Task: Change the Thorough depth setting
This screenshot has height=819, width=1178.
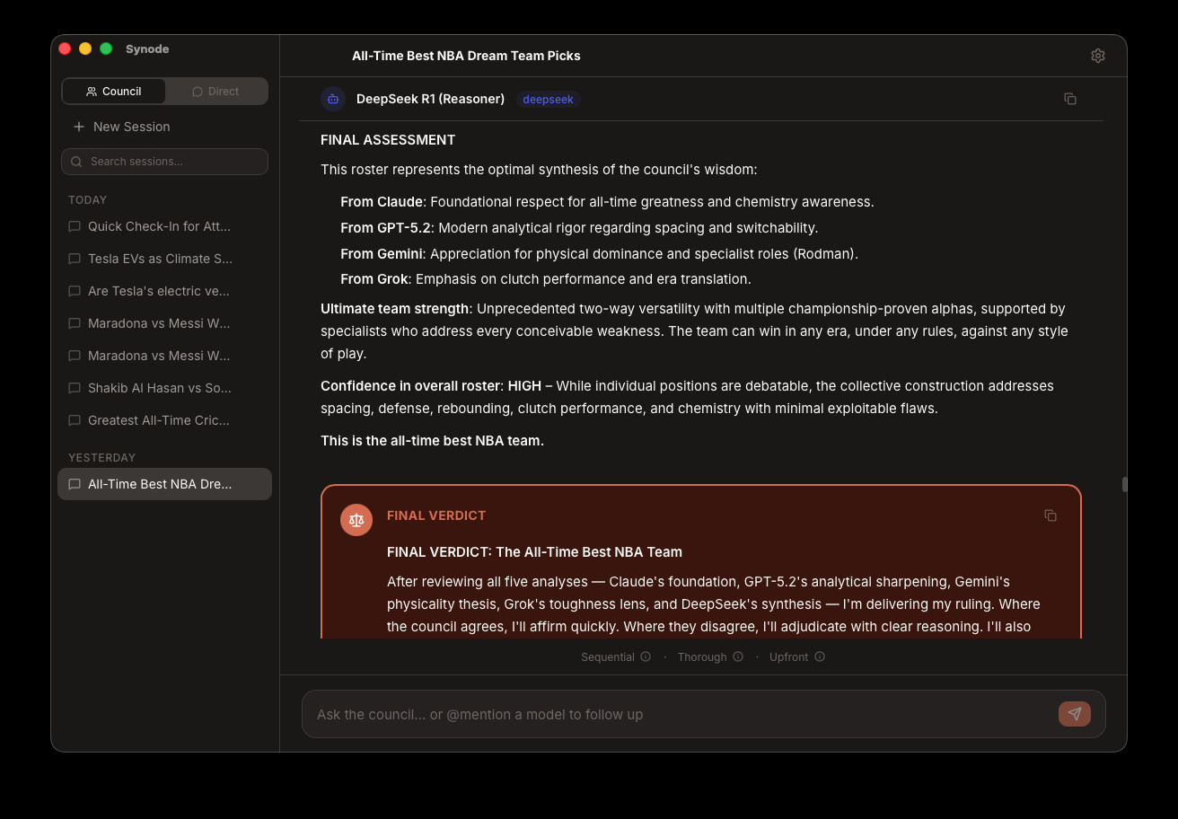Action: [702, 657]
